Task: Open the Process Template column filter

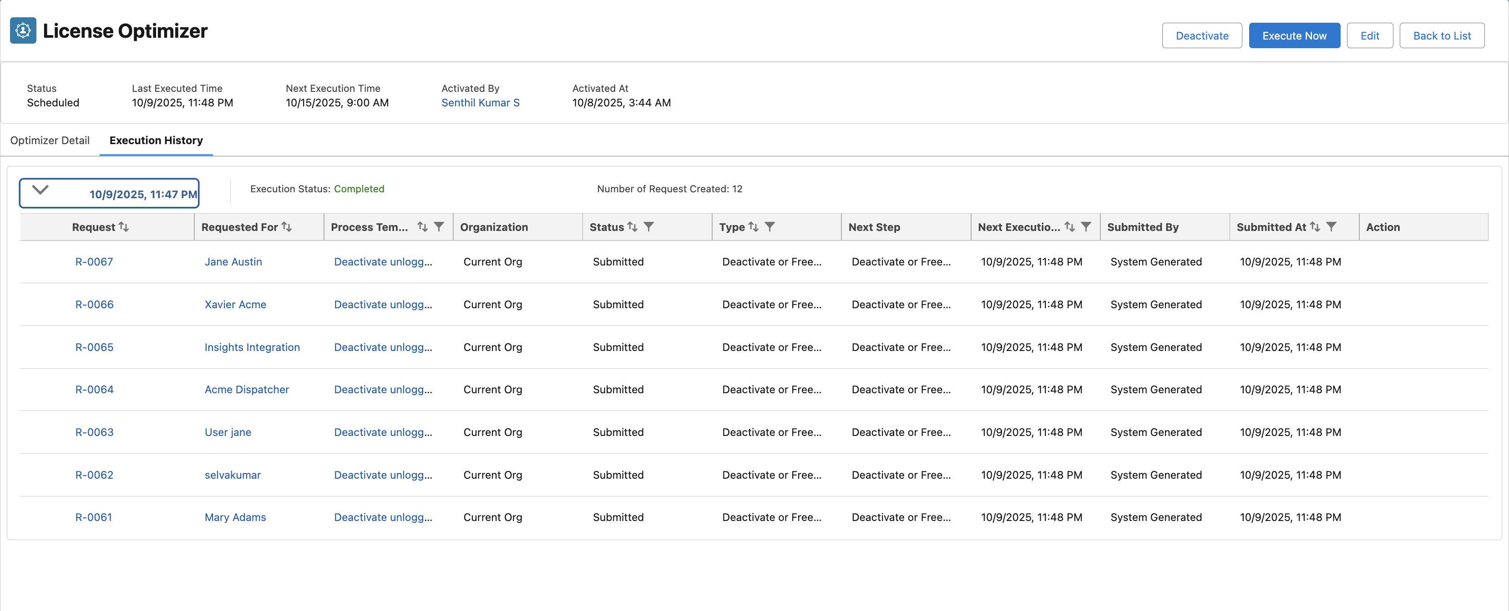Action: (439, 226)
